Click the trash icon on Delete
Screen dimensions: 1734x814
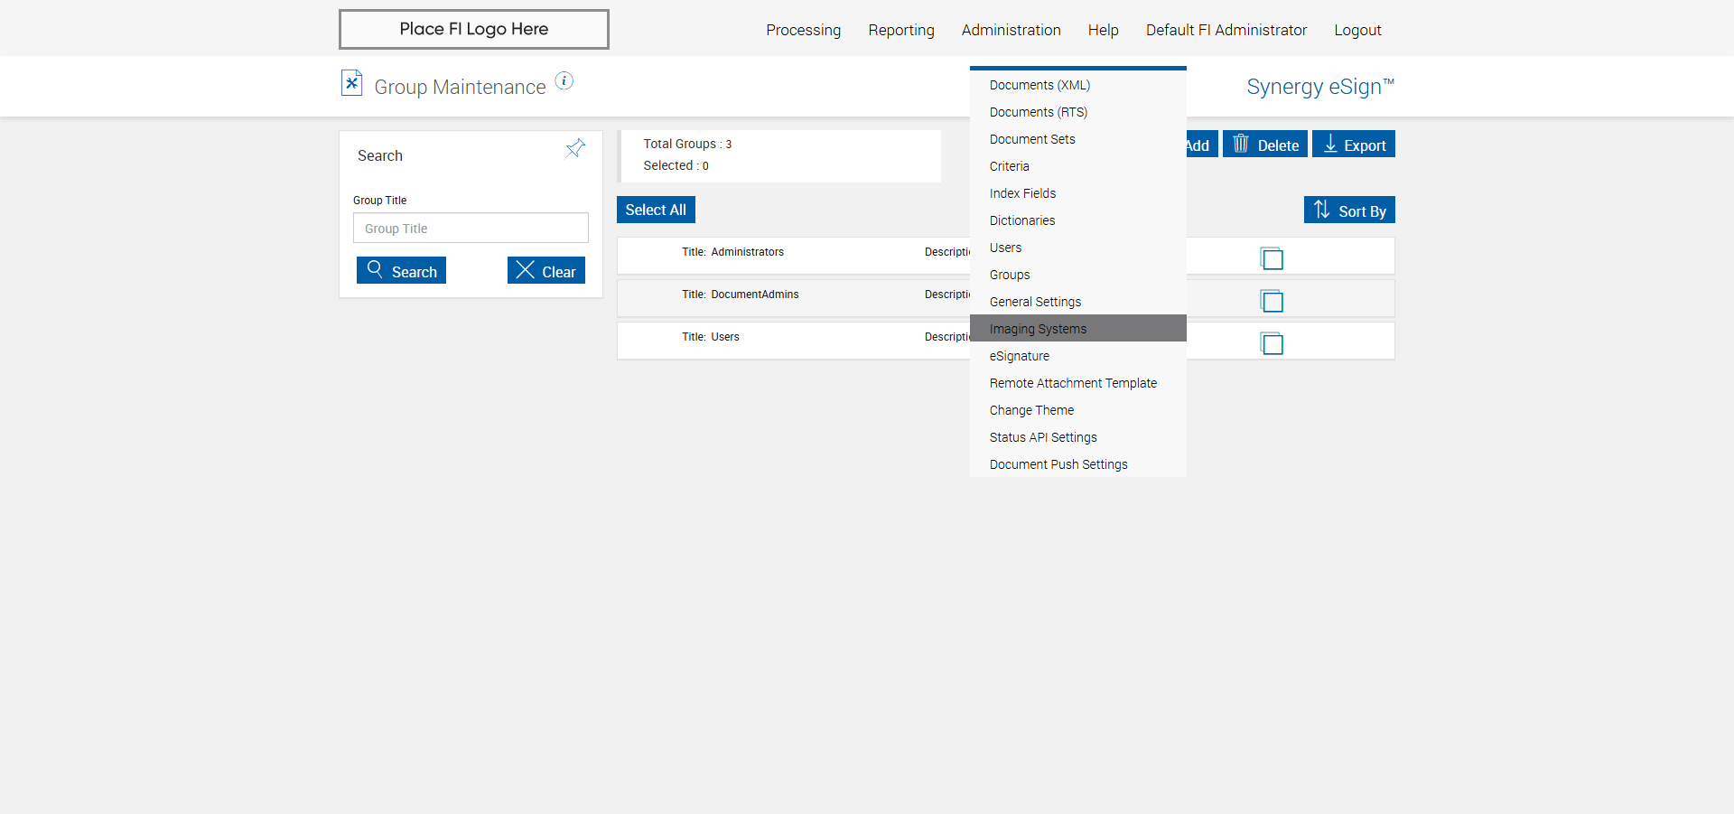[1241, 144]
